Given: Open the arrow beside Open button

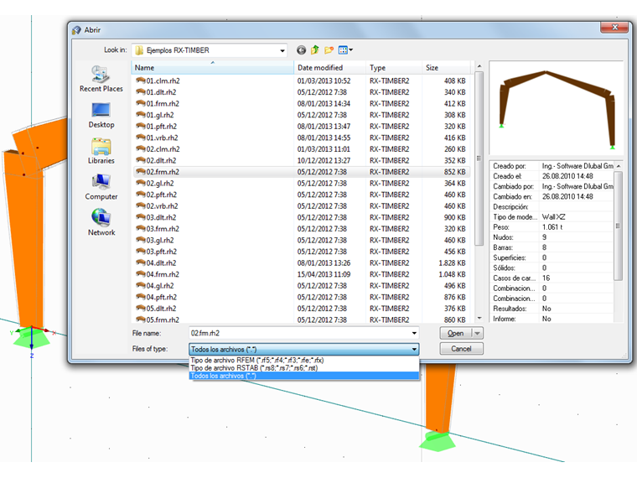Looking at the screenshot, I should (478, 333).
